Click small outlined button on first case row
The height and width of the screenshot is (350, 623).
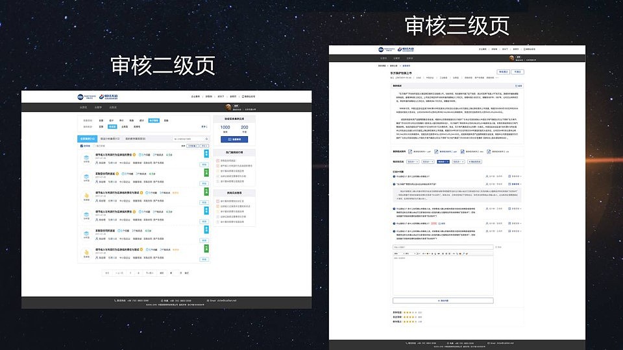pos(204,165)
